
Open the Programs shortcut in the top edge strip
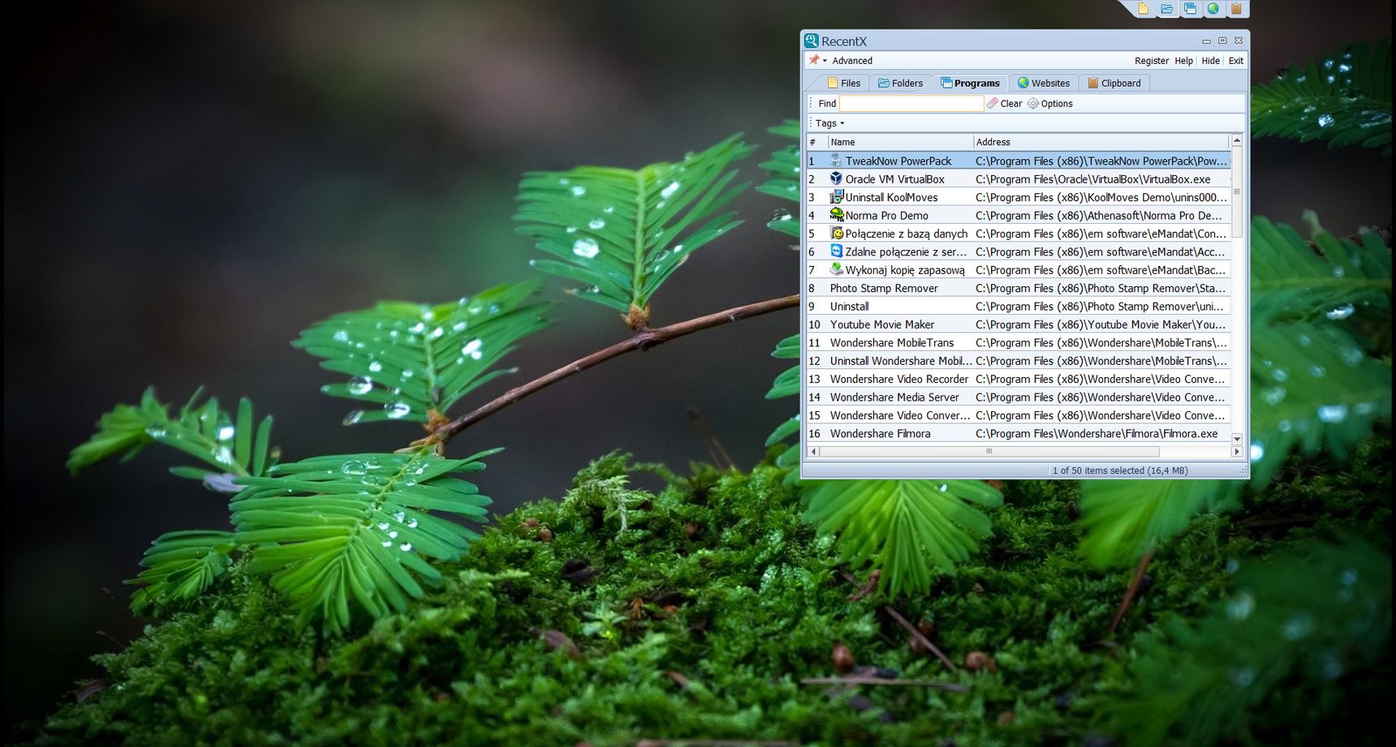coord(1190,9)
